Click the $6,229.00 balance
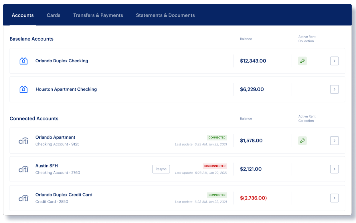The width and height of the screenshot is (356, 223). pyautogui.click(x=252, y=89)
